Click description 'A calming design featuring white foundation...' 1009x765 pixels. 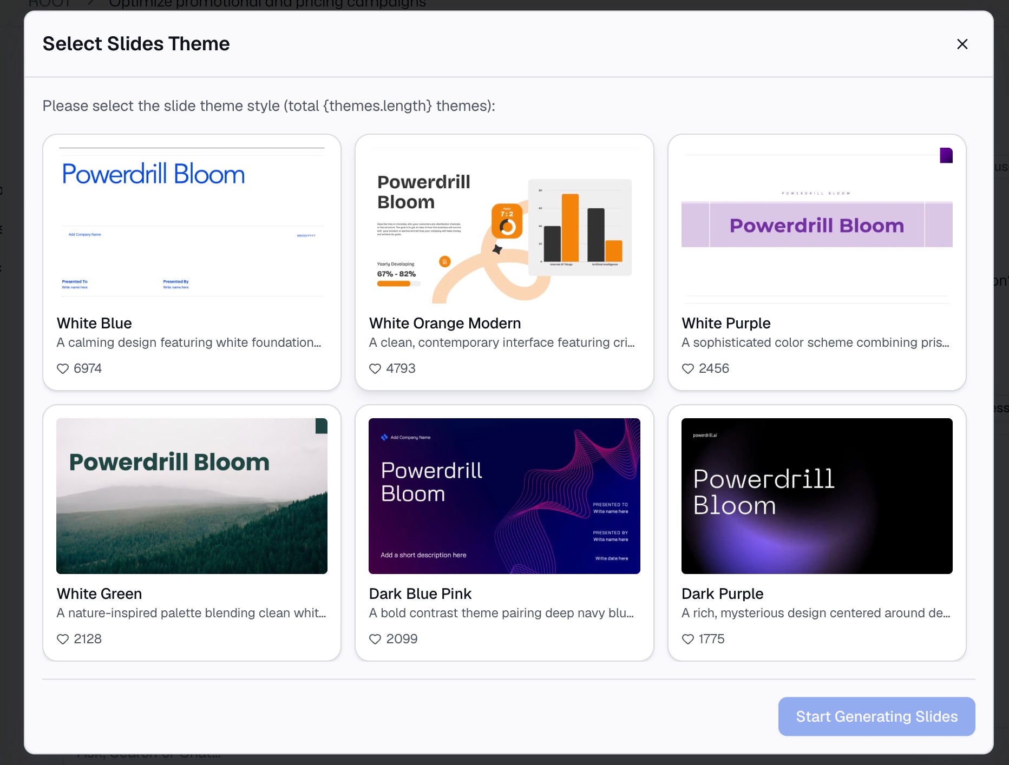point(189,342)
